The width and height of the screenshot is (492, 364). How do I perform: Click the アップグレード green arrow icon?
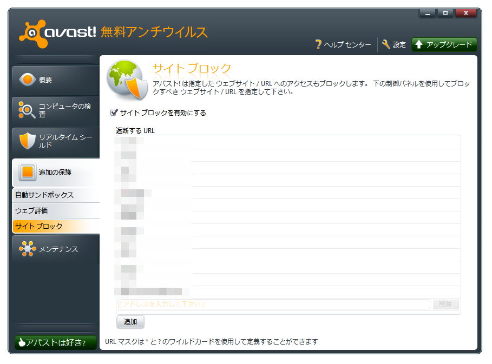coord(419,44)
